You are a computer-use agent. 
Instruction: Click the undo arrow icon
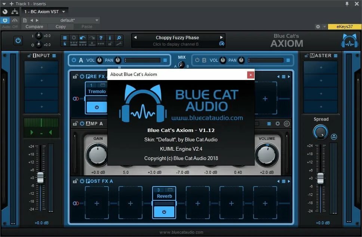coord(83,38)
